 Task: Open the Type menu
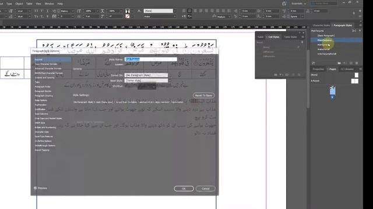point(9,4)
